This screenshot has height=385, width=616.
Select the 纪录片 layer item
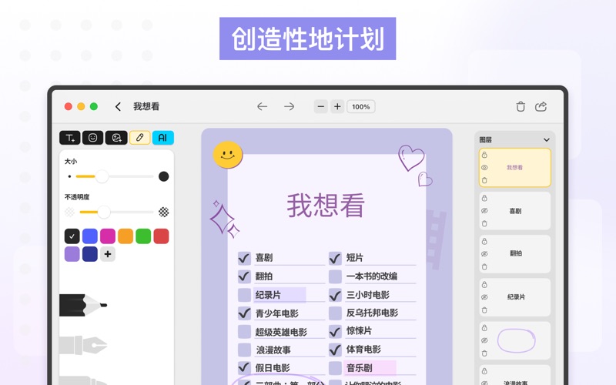click(x=515, y=297)
